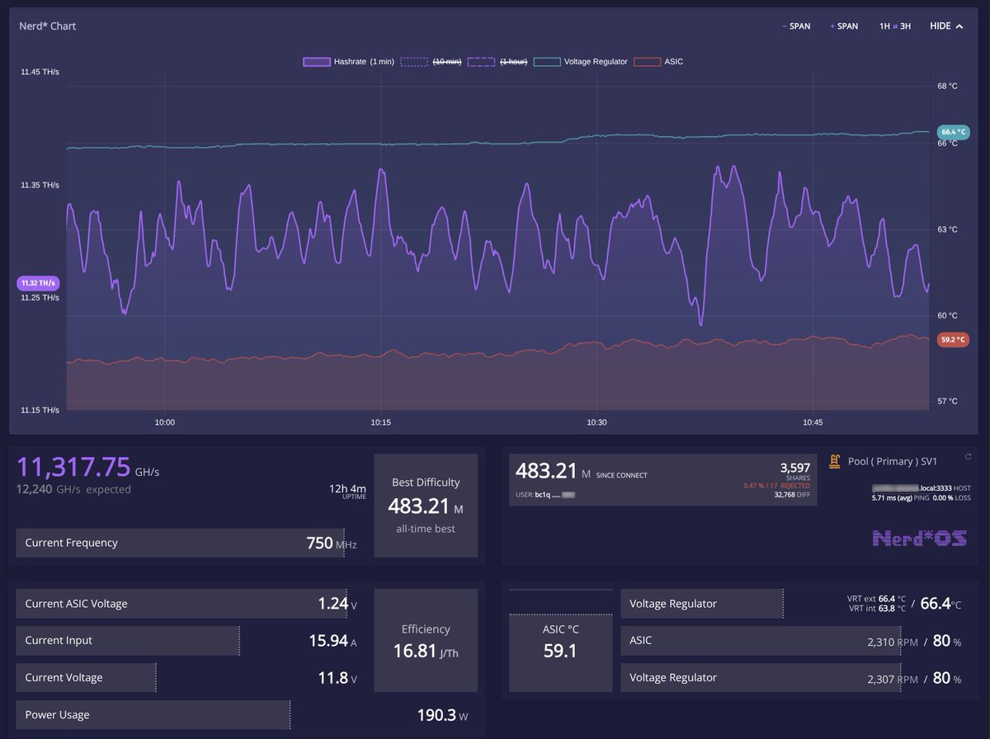Click the 10:15 time axis label
Screen dimensions: 990x739
[x=380, y=422]
